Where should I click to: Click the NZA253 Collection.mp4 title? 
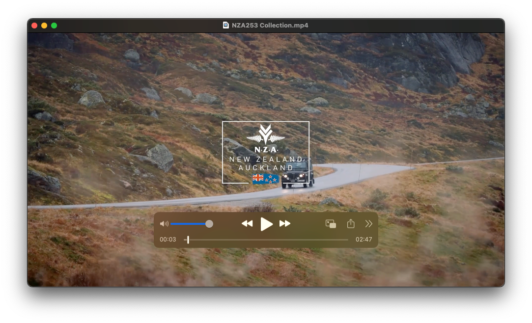click(270, 25)
